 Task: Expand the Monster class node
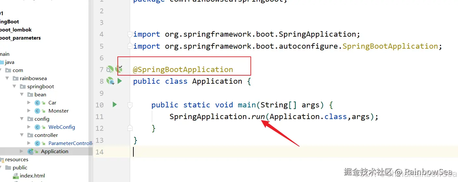(x=29, y=111)
